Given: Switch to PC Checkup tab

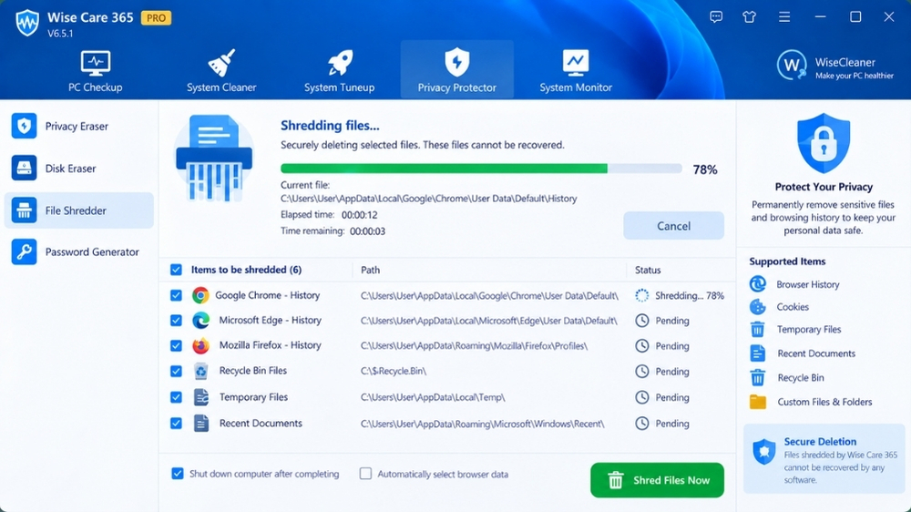Looking at the screenshot, I should click(96, 70).
